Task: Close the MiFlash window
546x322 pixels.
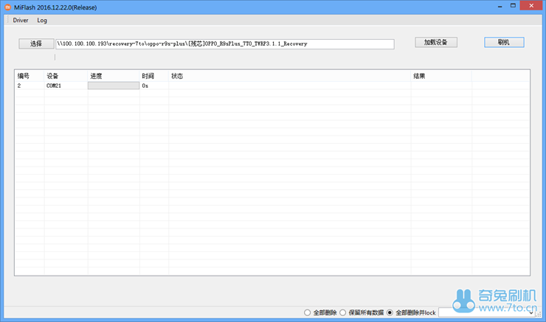Action: pyautogui.click(x=531, y=6)
